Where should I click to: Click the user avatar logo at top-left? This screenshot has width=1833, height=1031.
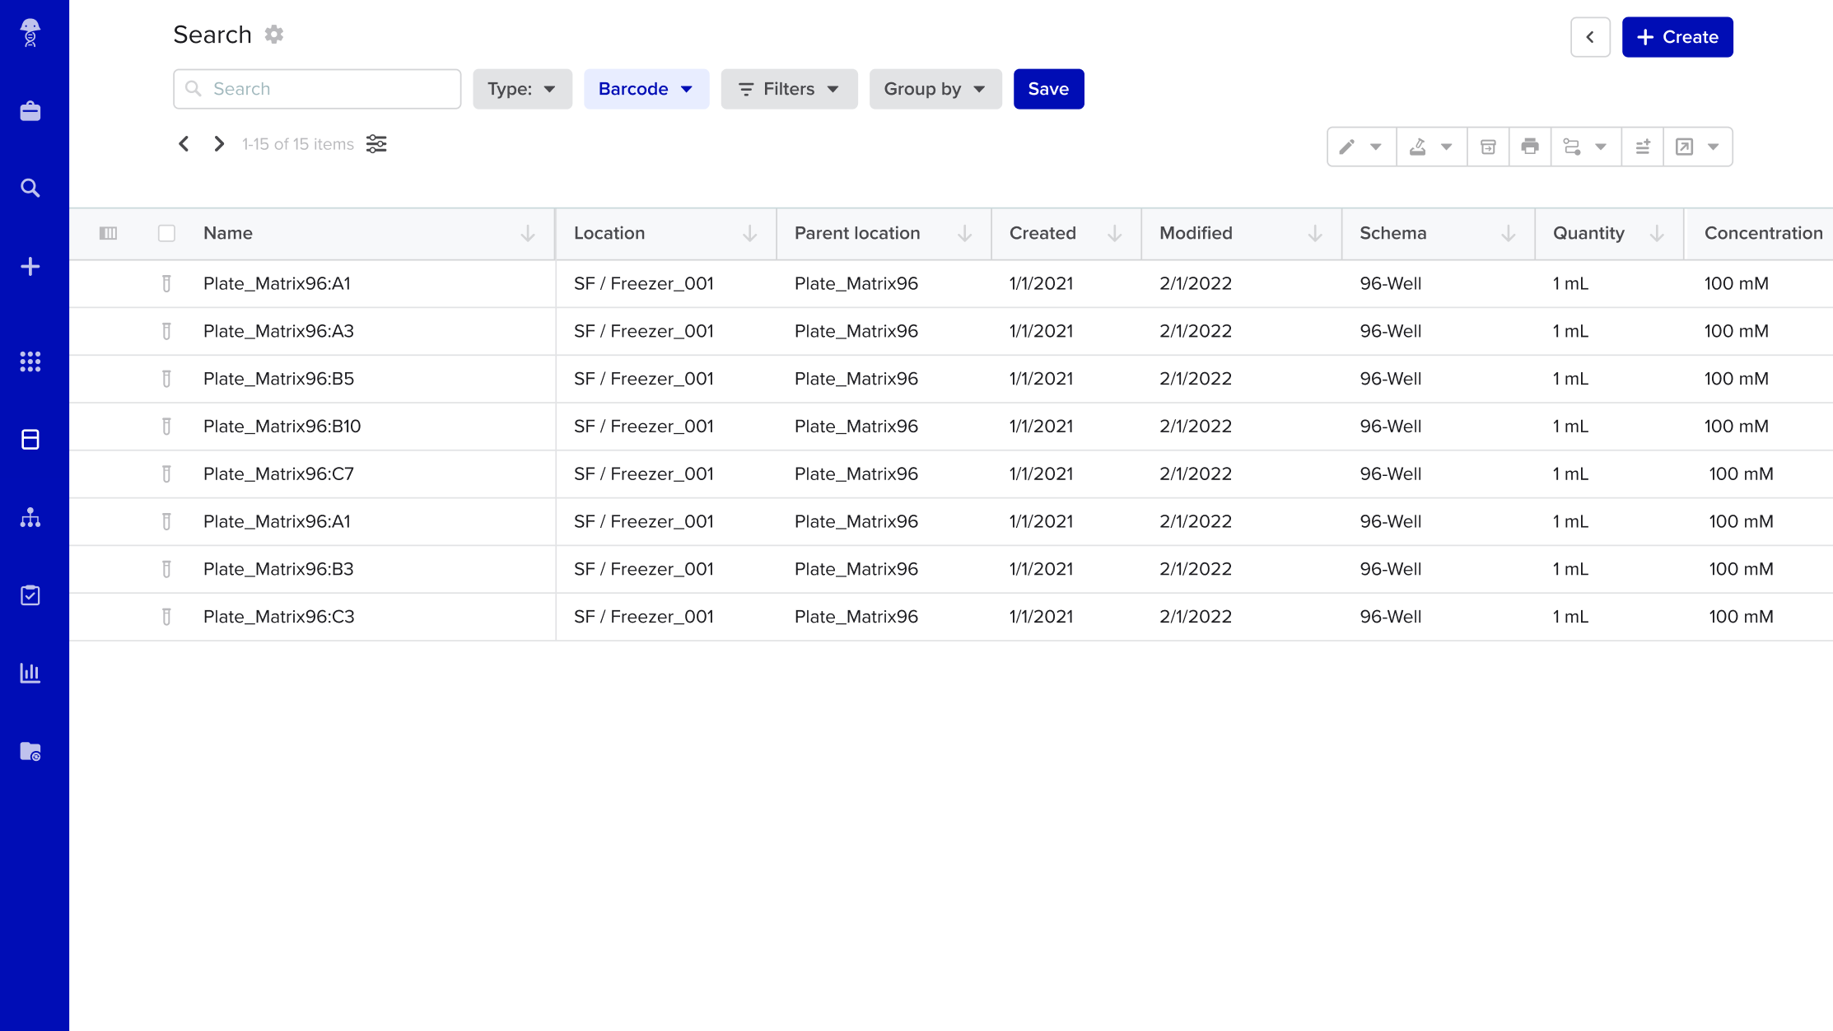(30, 33)
